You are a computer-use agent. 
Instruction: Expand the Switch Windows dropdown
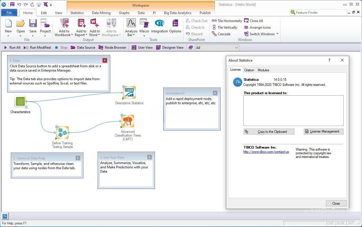[277, 34]
